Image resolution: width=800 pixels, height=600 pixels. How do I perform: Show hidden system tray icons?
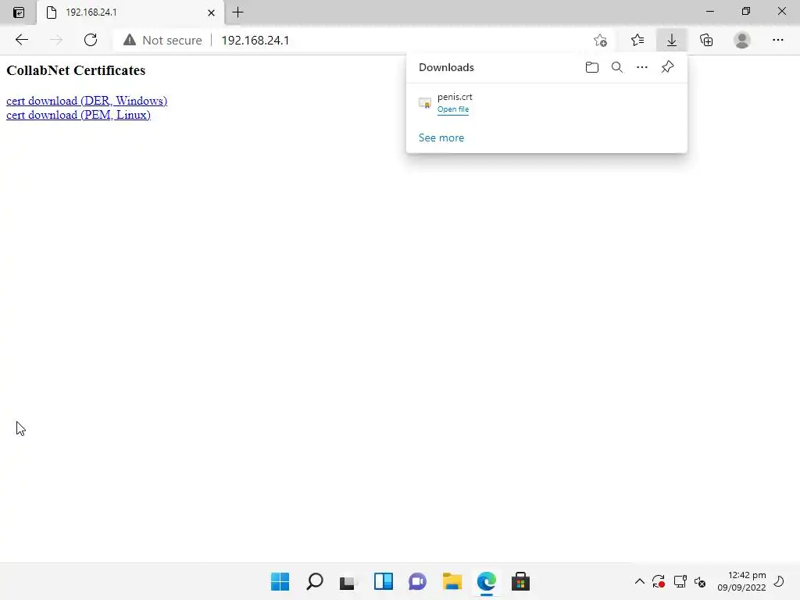pyautogui.click(x=639, y=581)
